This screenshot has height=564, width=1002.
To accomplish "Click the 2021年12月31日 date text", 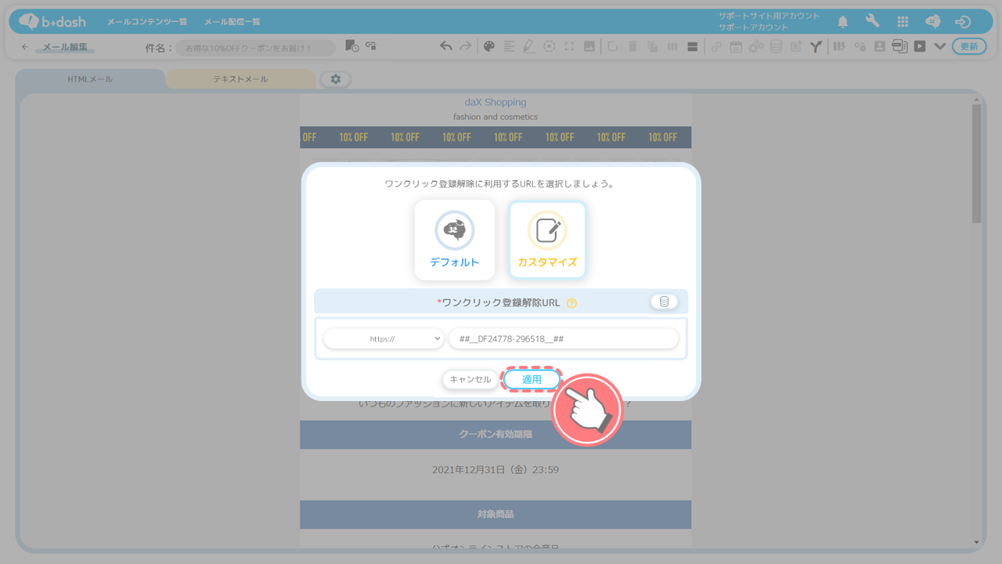I will (x=496, y=470).
